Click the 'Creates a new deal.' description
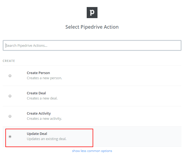185x156 pixels. [42, 98]
